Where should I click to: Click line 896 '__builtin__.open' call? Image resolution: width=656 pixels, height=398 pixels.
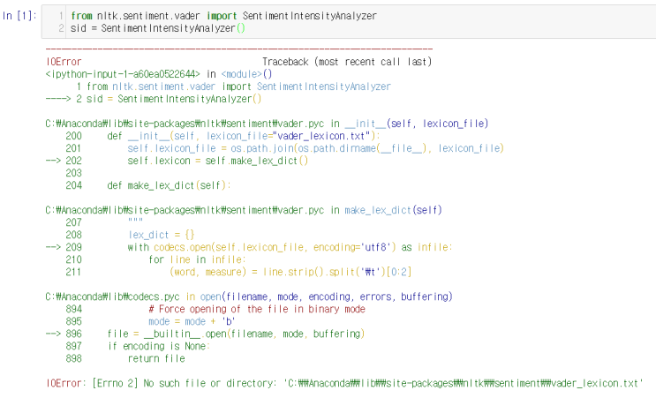205,334
